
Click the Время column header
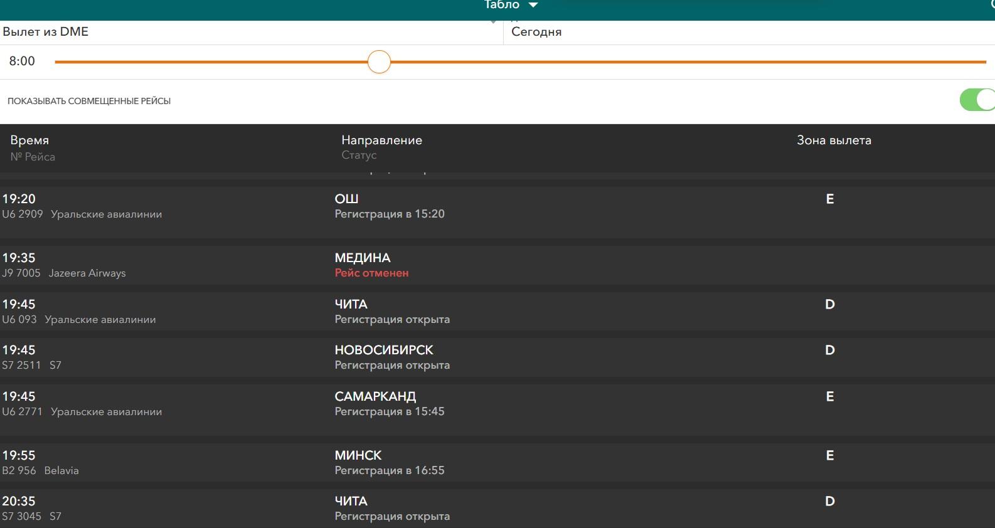click(29, 140)
